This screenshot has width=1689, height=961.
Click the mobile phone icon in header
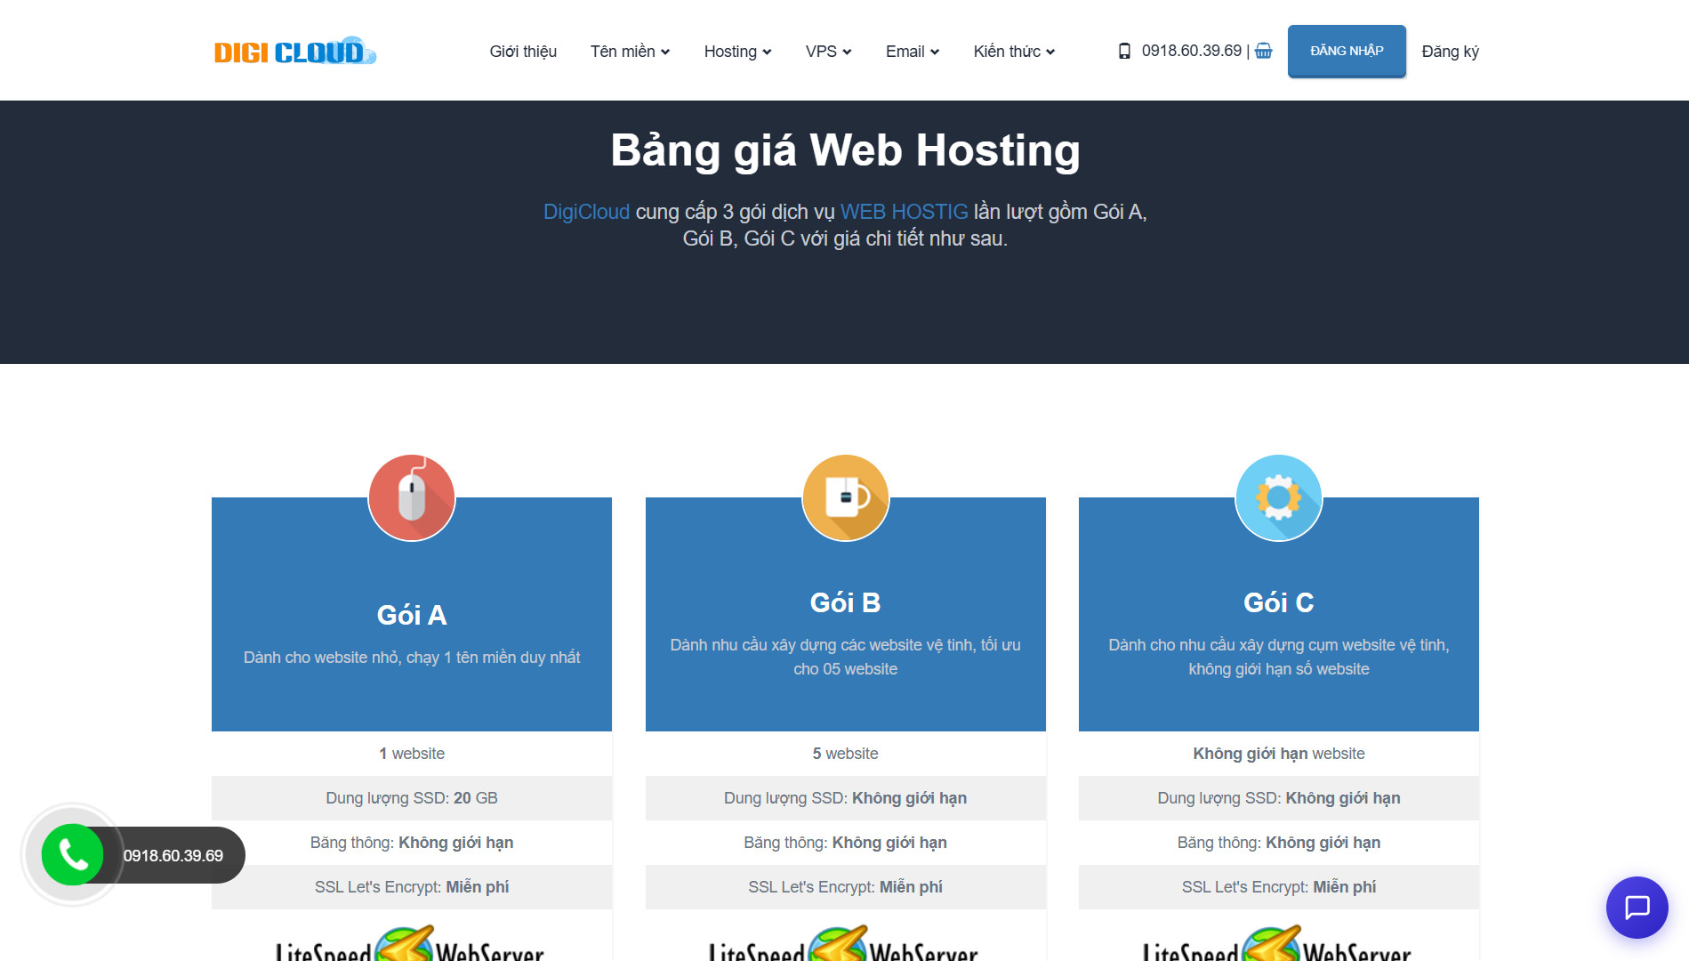click(x=1124, y=51)
